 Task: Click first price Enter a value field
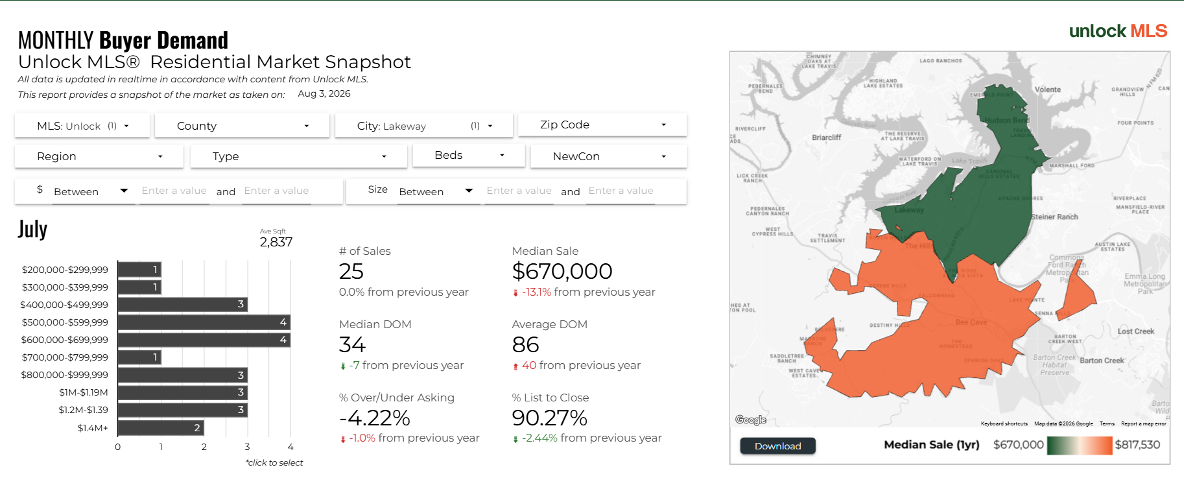tap(174, 191)
